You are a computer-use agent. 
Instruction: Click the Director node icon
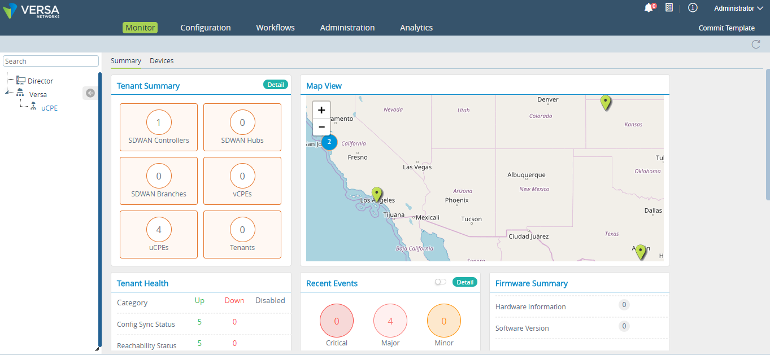21,80
